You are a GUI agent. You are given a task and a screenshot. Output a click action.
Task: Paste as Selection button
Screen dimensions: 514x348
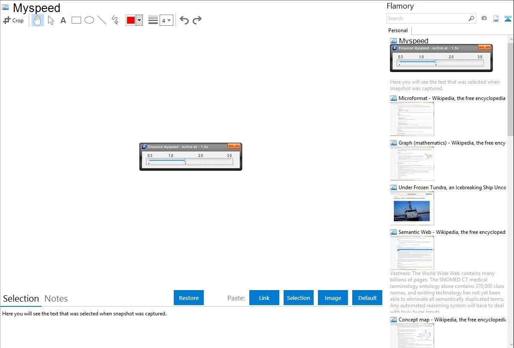pyautogui.click(x=299, y=298)
